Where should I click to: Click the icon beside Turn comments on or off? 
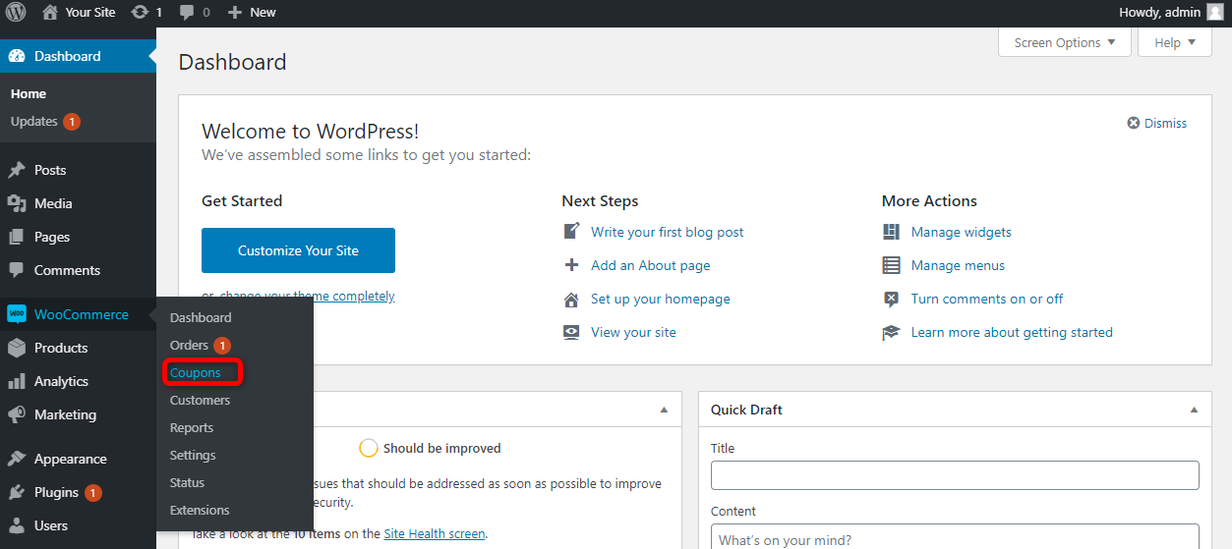[x=891, y=299]
